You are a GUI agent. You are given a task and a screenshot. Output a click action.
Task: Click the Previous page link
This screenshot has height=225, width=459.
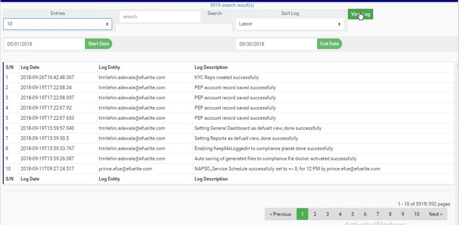pyautogui.click(x=280, y=214)
